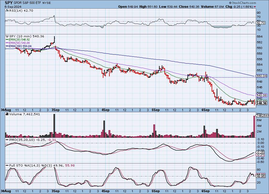The height and width of the screenshot is (194, 269).
Task: Click the line marker before Full STO label
Action: point(7,166)
